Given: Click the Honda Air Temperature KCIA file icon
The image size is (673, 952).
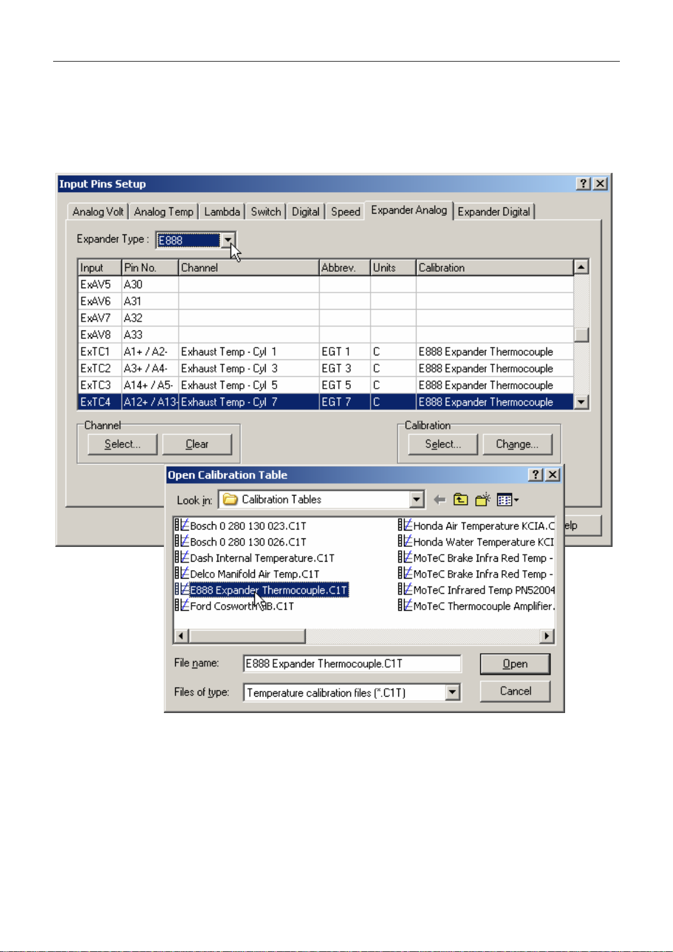Looking at the screenshot, I should point(405,525).
